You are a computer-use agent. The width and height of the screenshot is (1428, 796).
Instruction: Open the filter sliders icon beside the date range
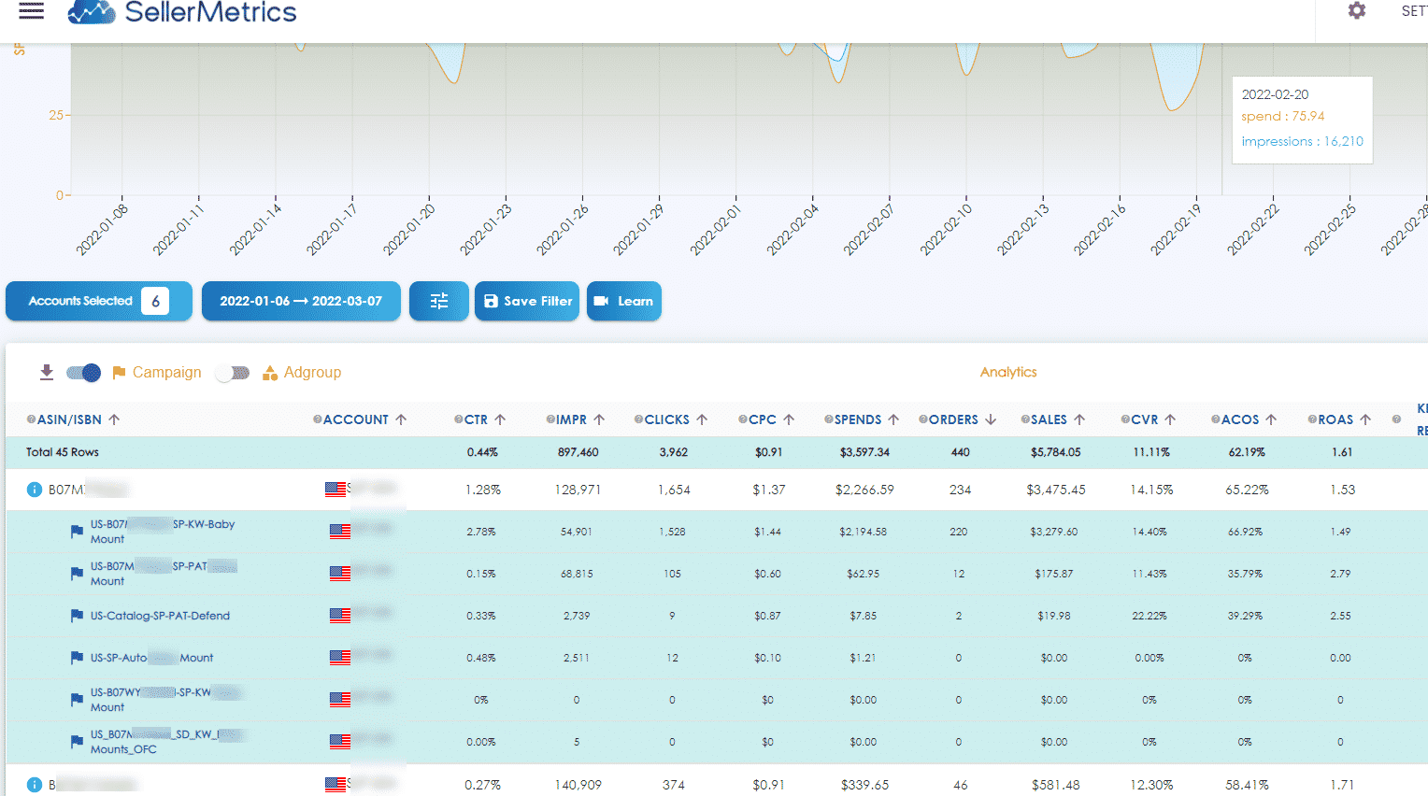pos(438,301)
